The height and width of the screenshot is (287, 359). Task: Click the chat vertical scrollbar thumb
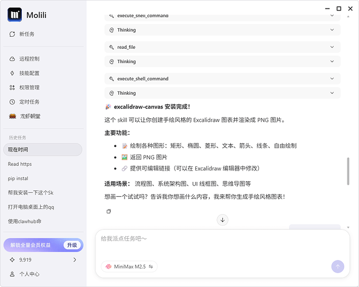pyautogui.click(x=348, y=171)
